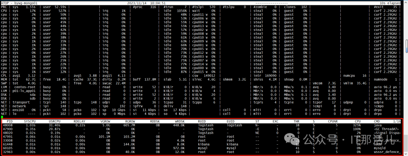Click the sp 10 Gbps value

(114, 110)
